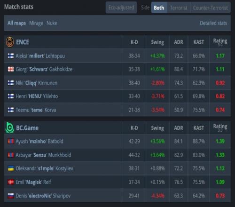Click the Georgian flag beside Schwarz
Image resolution: width=235 pixels, height=207 pixels.
click(x=11, y=69)
